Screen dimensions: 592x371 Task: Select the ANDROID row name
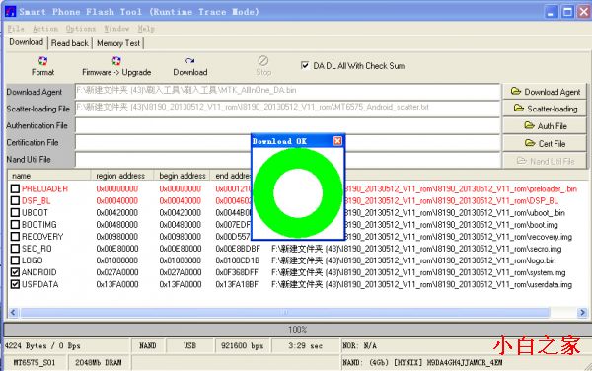click(x=38, y=272)
